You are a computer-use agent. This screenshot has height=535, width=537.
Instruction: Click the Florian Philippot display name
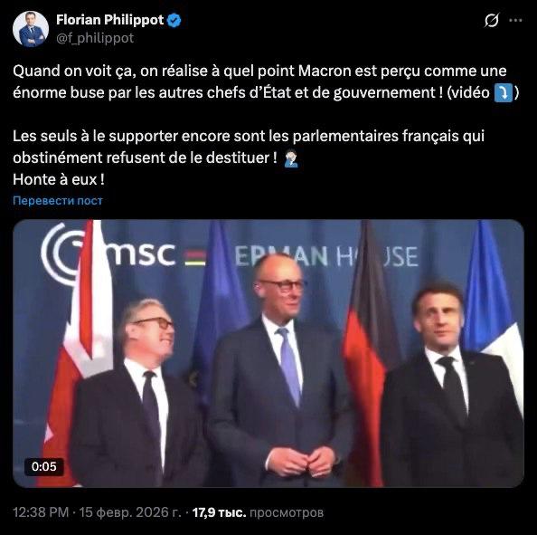[110, 20]
